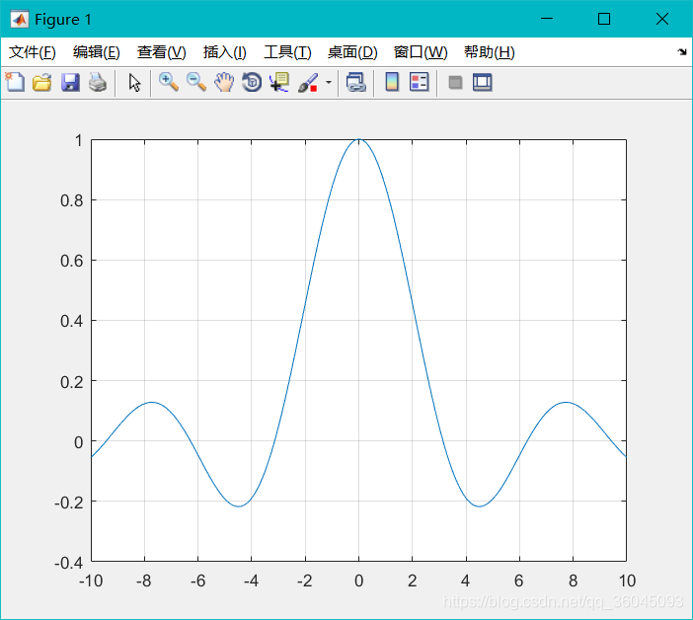Image resolution: width=693 pixels, height=620 pixels.
Task: Open the 工具(T) menu
Action: (287, 52)
